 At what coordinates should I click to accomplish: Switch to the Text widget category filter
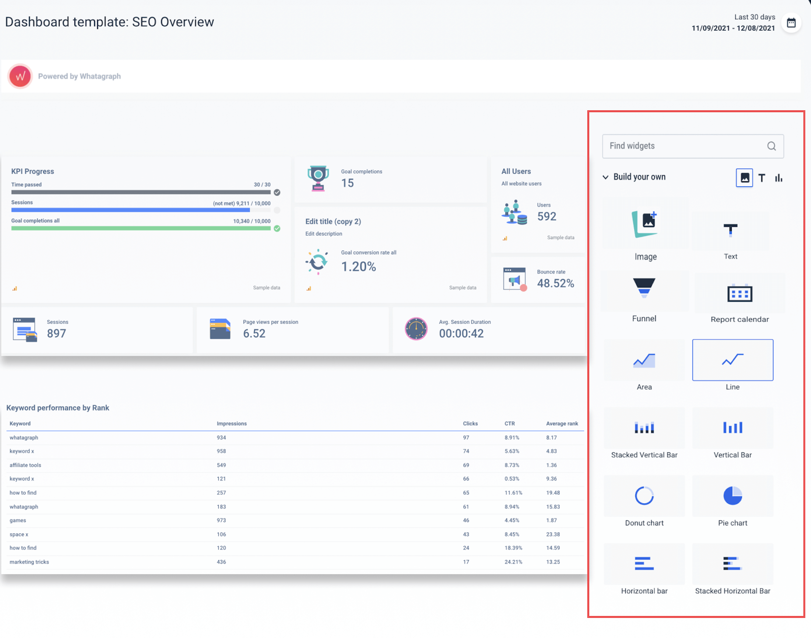[762, 178]
